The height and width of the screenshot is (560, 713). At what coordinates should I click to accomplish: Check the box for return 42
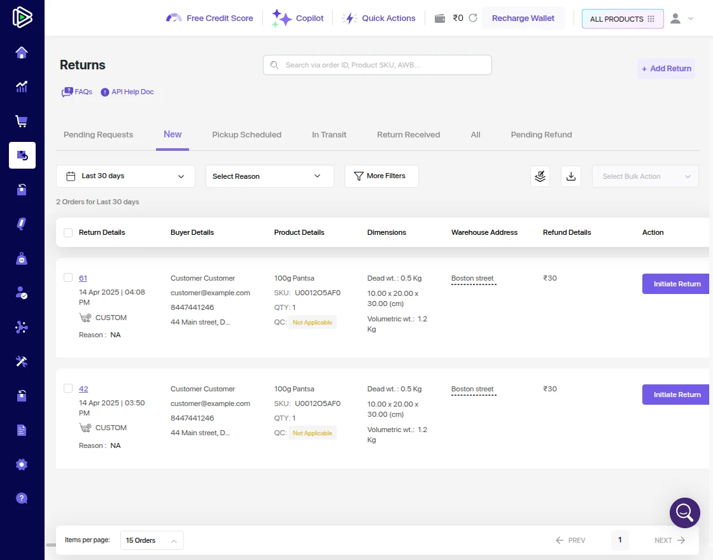68,388
